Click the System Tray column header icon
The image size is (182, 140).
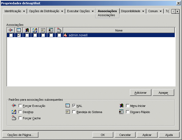tap(43, 30)
